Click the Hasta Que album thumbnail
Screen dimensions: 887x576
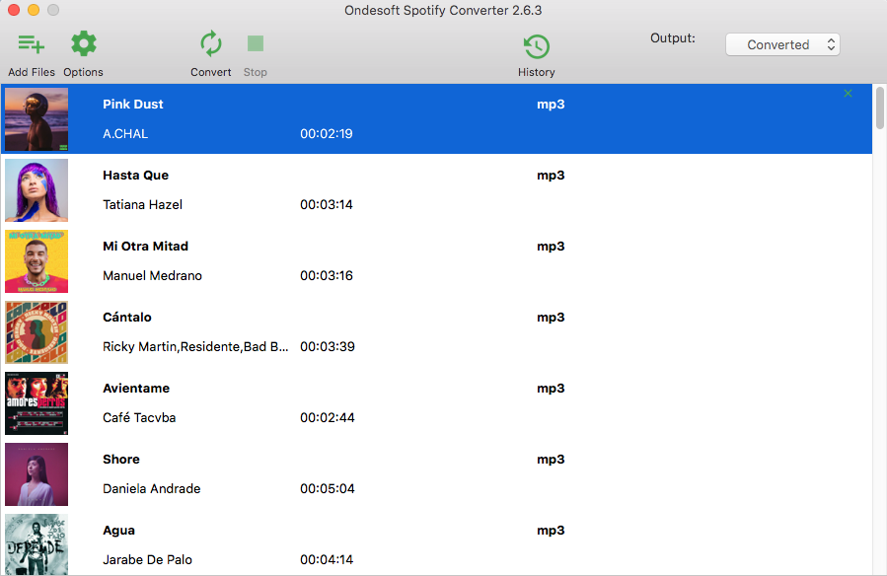click(x=37, y=190)
